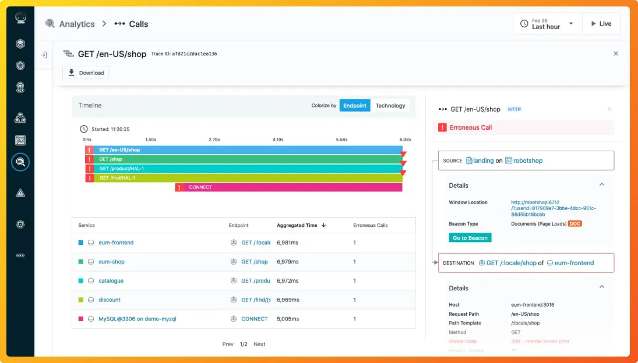Open the dashboard chart sidebar icon

click(20, 141)
